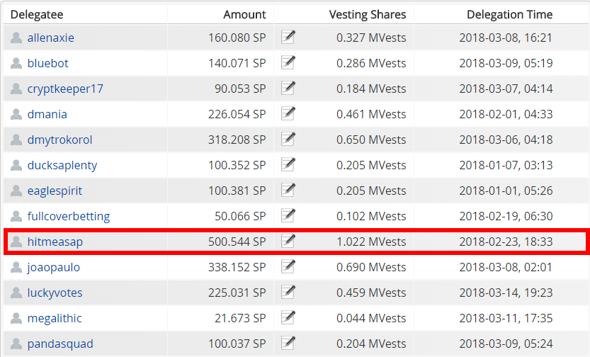The width and height of the screenshot is (590, 357).
Task: Click the Amount column header
Action: (244, 14)
